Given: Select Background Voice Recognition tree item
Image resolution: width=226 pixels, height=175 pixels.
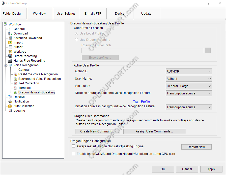Looking at the screenshot, I should [40, 79].
